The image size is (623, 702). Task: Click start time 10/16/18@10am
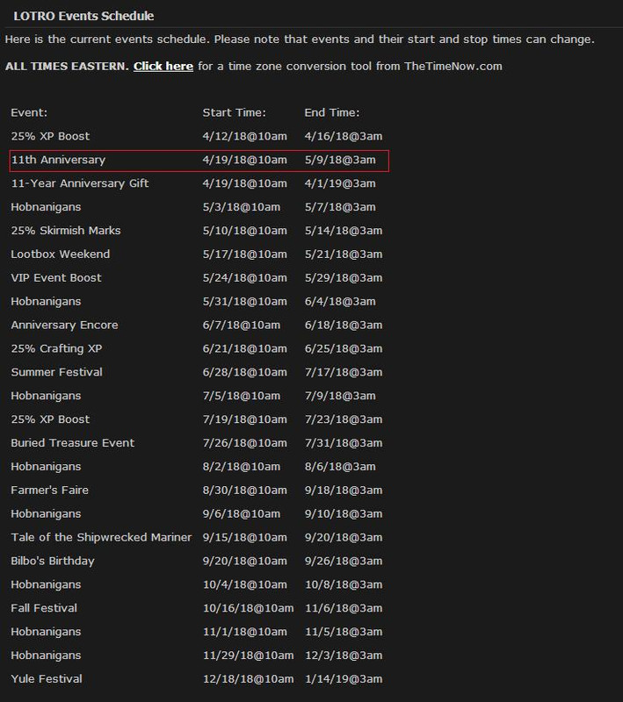pos(249,608)
